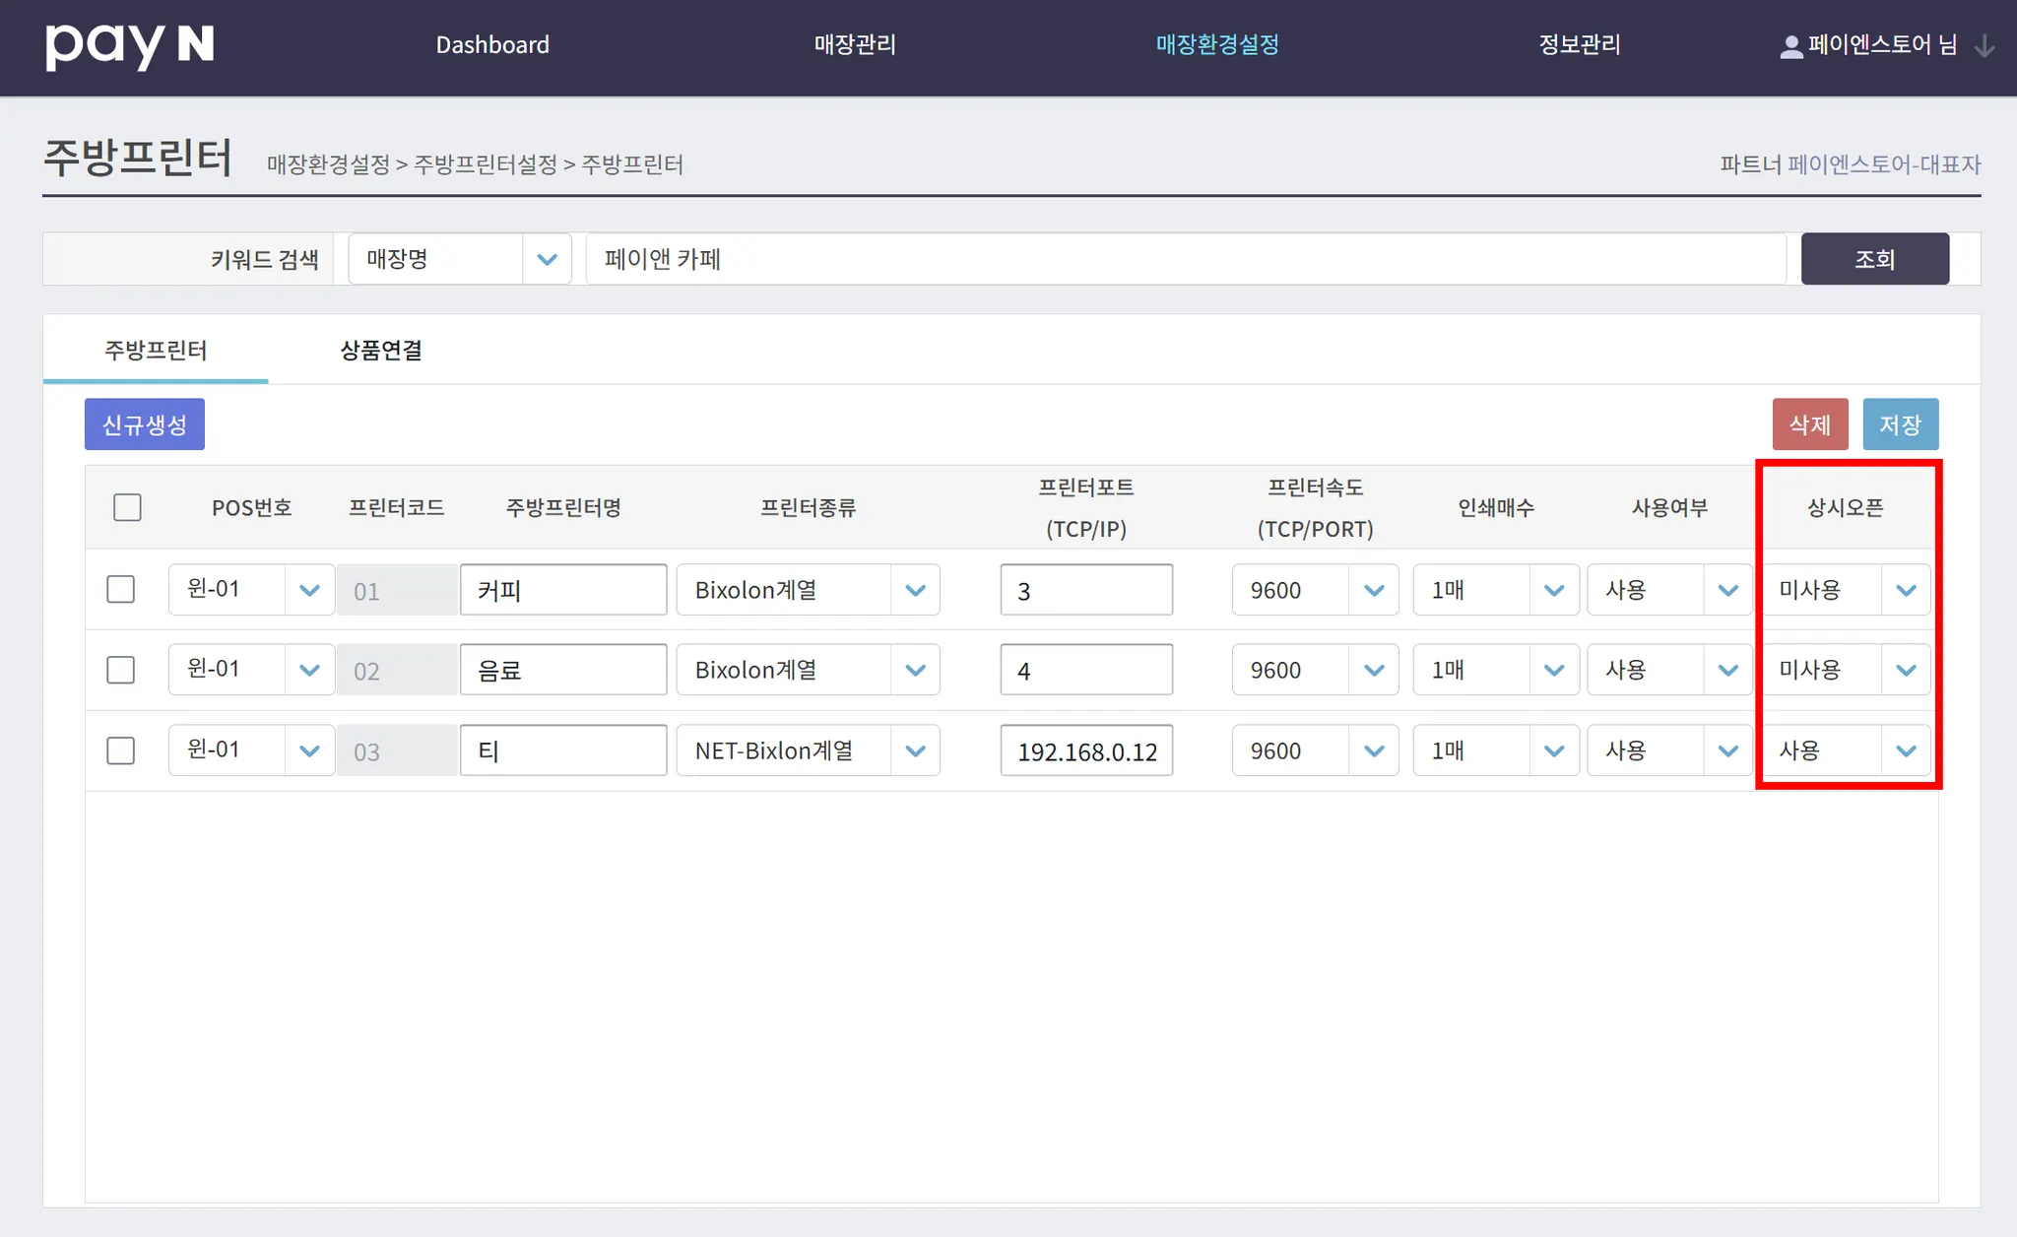Switch to the 상품연결 tab
Image resolution: width=2017 pixels, height=1237 pixels.
[381, 351]
